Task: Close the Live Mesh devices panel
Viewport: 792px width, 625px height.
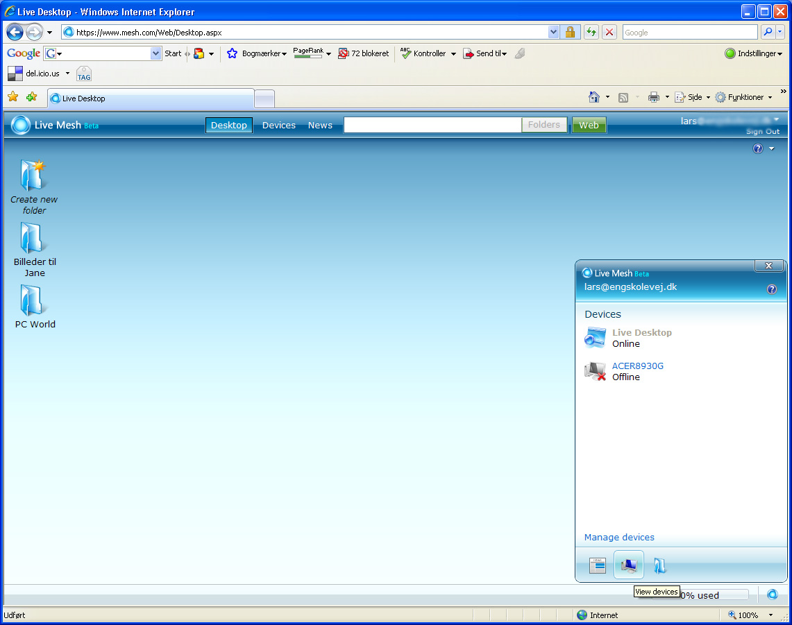Action: click(768, 266)
